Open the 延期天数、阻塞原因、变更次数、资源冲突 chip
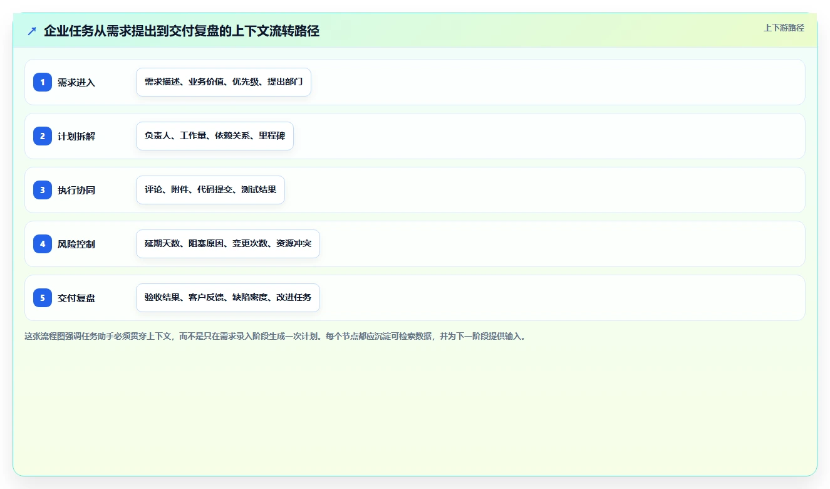Image resolution: width=830 pixels, height=489 pixels. pos(228,244)
